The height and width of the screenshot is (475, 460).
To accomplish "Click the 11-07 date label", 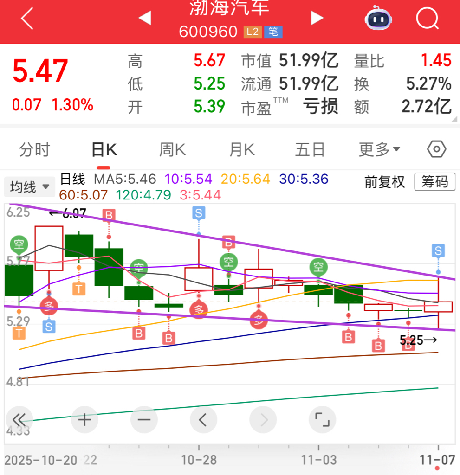I will tap(437, 460).
